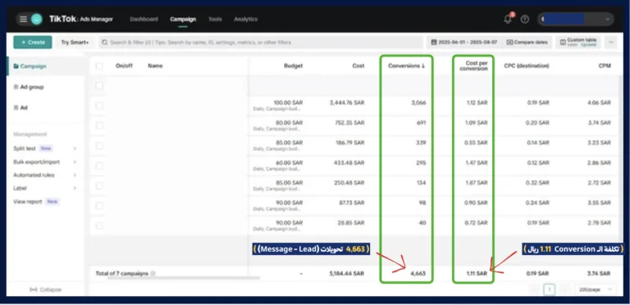The image size is (630, 305).
Task: Select the checkbox for the 433.48 SAR campaign
Action: 99,166
